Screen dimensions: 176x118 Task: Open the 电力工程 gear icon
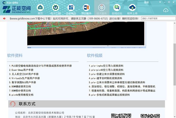[x=56, y=7]
